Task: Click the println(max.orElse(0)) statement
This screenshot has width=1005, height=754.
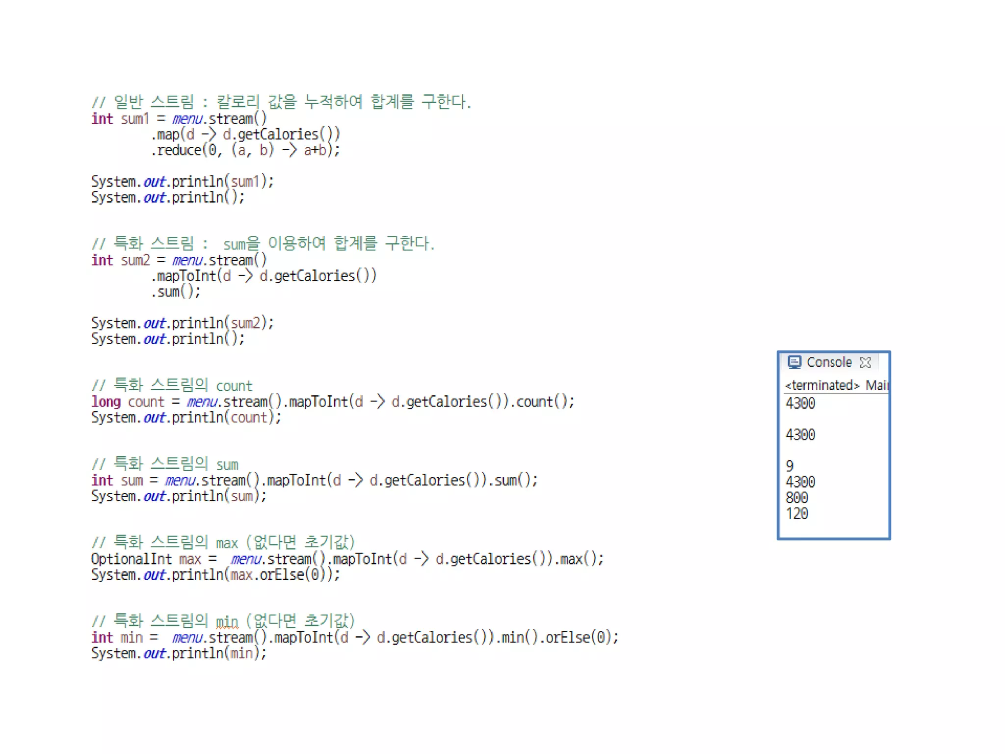Action: pyautogui.click(x=215, y=575)
